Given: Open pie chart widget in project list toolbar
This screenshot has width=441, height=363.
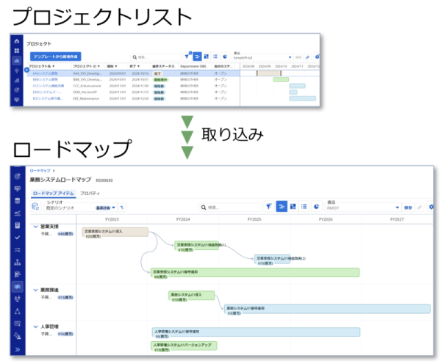Looking at the screenshot, I should pyautogui.click(x=225, y=56).
